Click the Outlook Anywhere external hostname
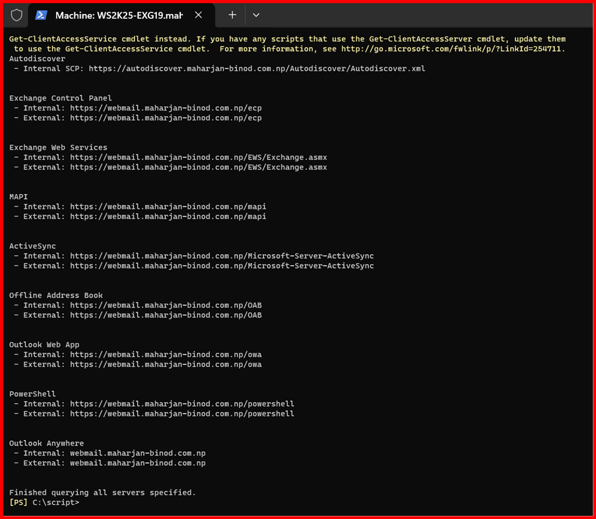Screen dimensions: 596x519 click(x=138, y=463)
